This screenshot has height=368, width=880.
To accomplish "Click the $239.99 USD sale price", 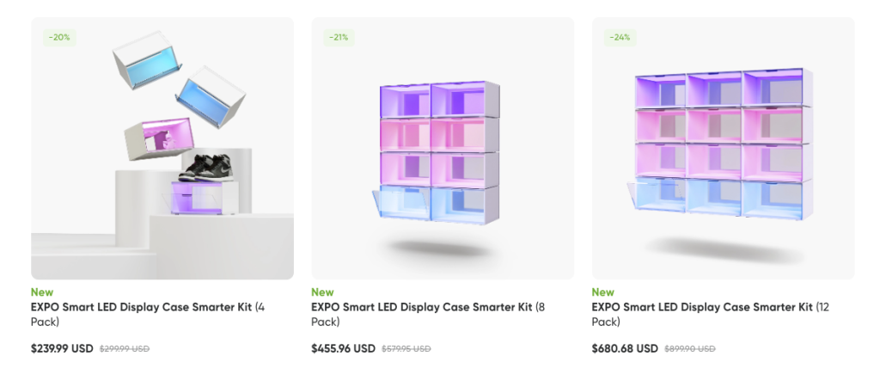I will 62,349.
